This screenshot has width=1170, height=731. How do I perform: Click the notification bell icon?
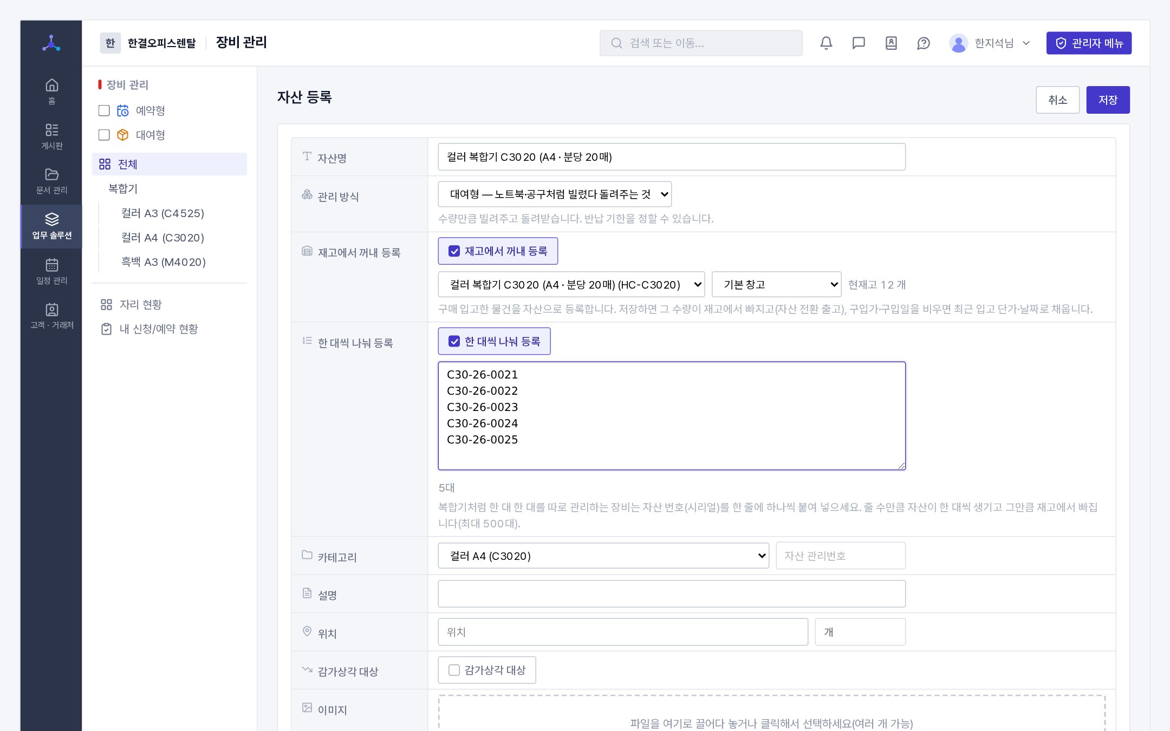coord(826,43)
